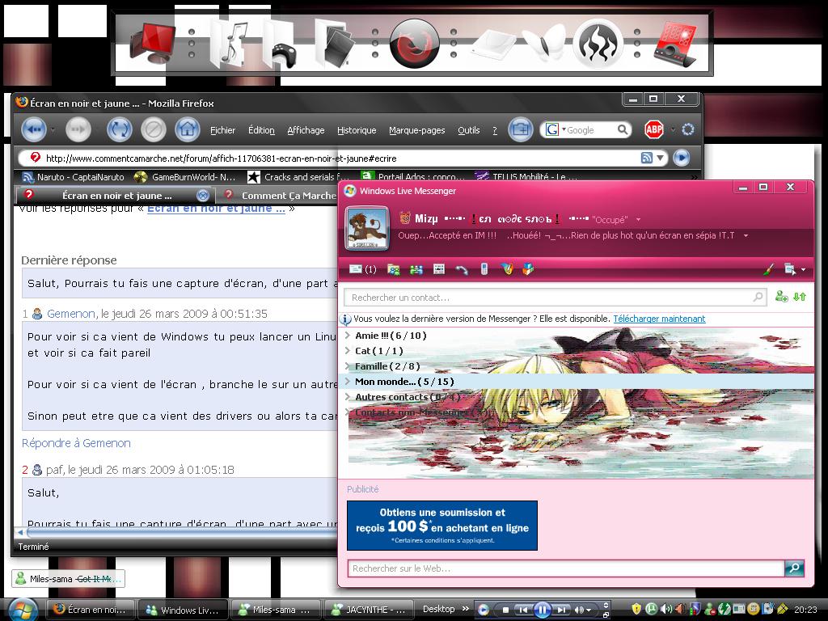The width and height of the screenshot is (828, 621).
Task: Click the Rechercher un contact field
Action: (550, 298)
